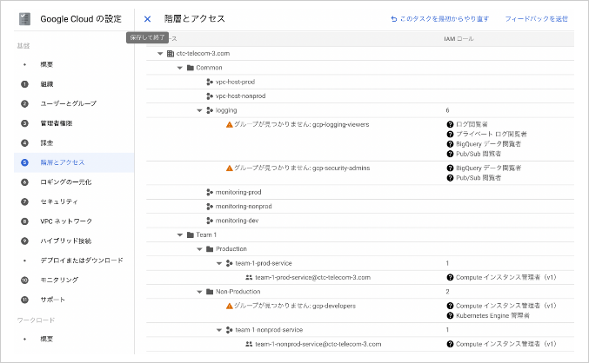Click the Non-Production folder icon
The height and width of the screenshot is (363, 589).
click(x=210, y=292)
